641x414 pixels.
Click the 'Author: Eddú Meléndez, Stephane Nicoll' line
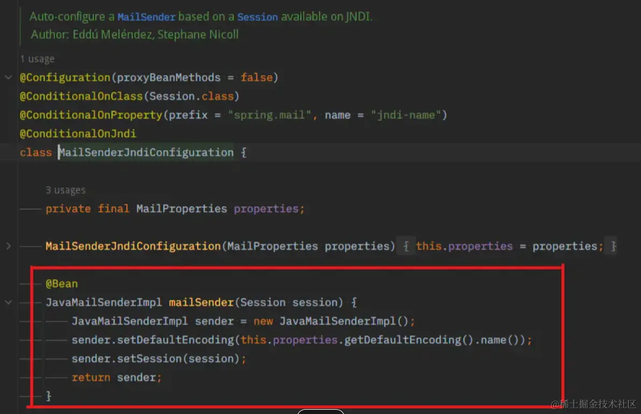[x=135, y=35]
